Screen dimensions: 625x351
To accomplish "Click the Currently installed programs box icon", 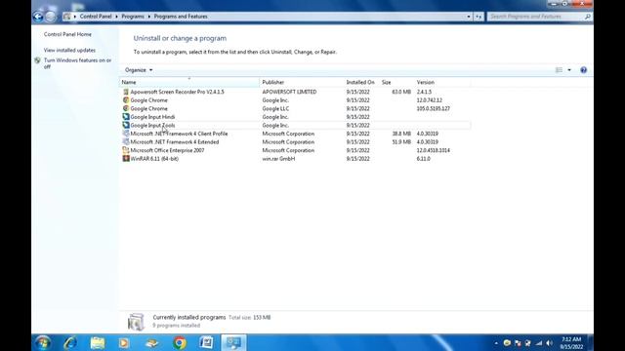I will 136,322.
